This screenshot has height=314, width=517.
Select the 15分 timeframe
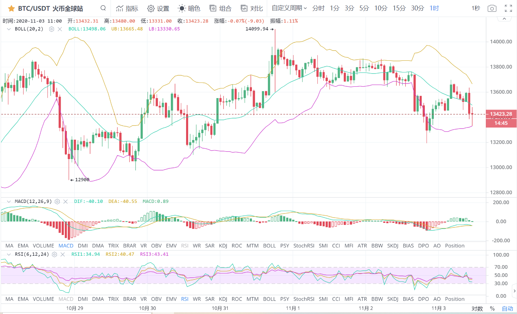click(399, 8)
